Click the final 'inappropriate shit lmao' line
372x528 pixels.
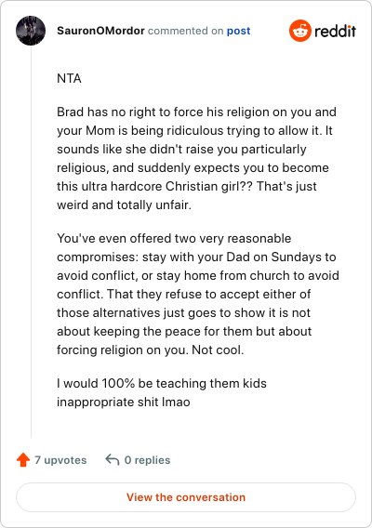[x=124, y=403]
